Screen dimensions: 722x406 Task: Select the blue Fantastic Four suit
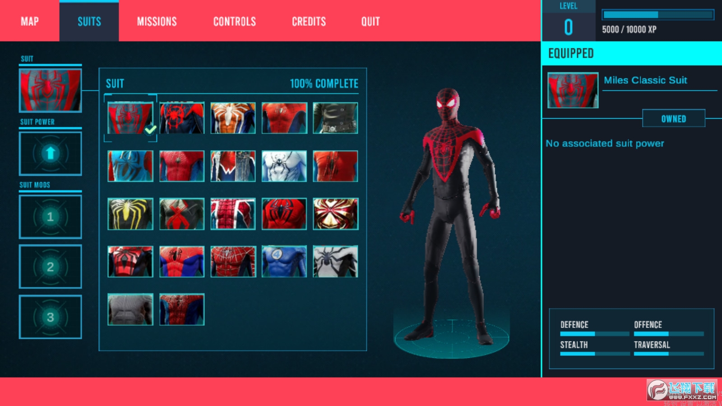pyautogui.click(x=284, y=262)
